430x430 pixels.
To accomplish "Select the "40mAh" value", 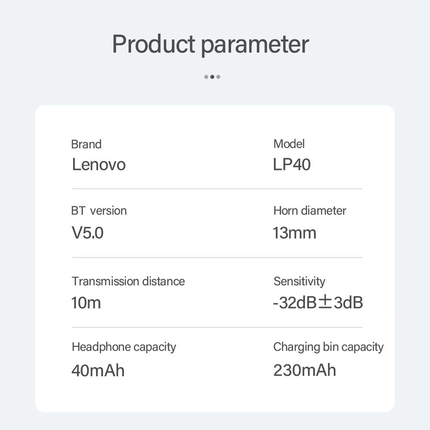I will 98,370.
